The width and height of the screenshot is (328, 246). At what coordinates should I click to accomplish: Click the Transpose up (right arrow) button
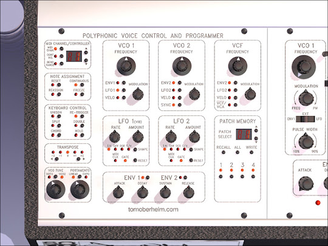coord(78,159)
